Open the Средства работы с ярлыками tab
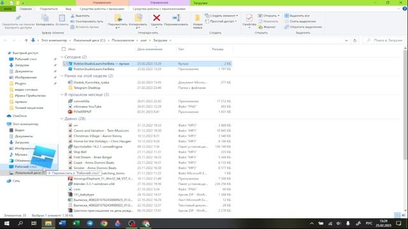 (x=102, y=8)
